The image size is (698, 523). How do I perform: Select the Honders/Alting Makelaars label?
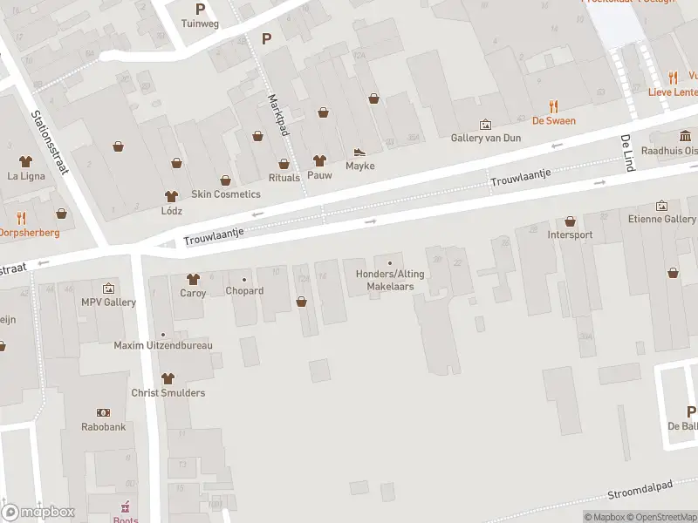(x=390, y=280)
